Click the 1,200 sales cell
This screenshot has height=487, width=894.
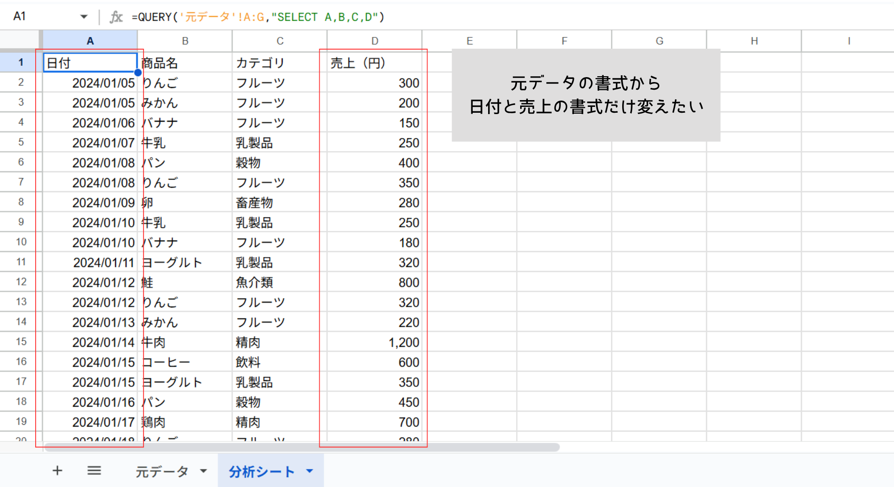coord(375,342)
